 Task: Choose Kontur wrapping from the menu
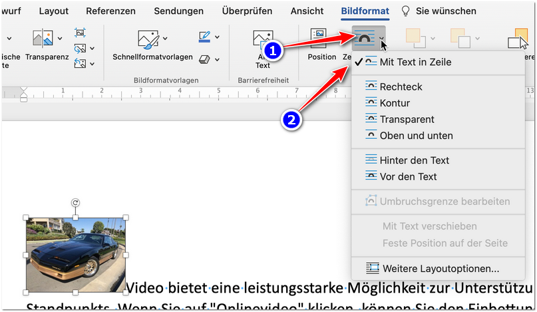coord(395,103)
